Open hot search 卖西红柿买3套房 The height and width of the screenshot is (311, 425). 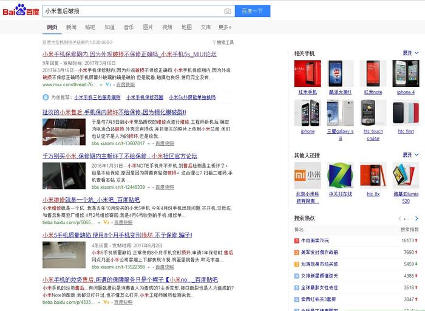coord(318,299)
